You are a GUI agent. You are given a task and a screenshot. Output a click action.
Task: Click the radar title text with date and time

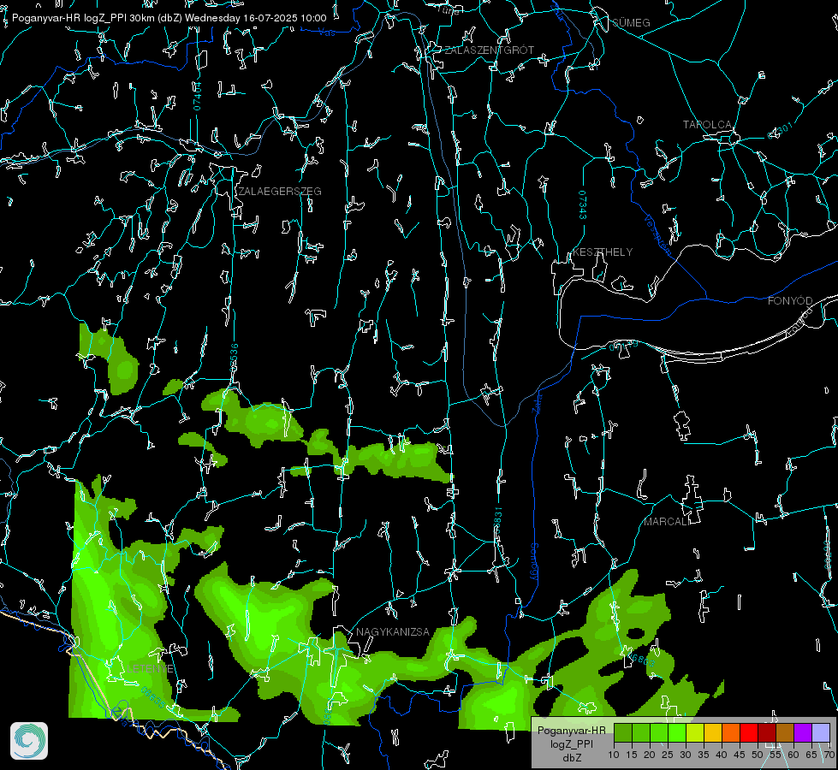click(169, 18)
